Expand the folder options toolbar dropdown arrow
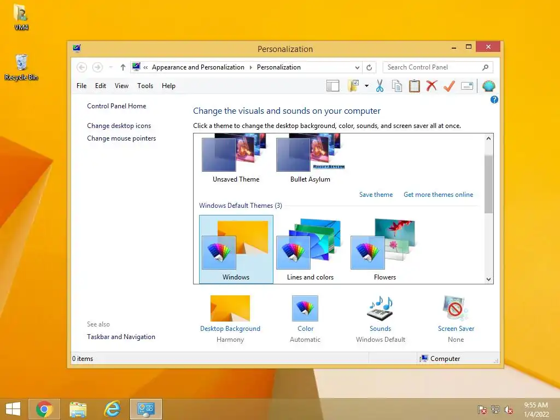Viewport: 560px width, 420px height. (366, 86)
